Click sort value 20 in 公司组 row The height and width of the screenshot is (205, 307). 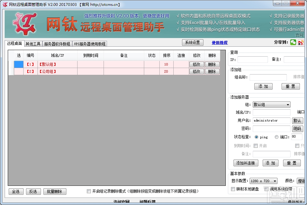(x=166, y=71)
